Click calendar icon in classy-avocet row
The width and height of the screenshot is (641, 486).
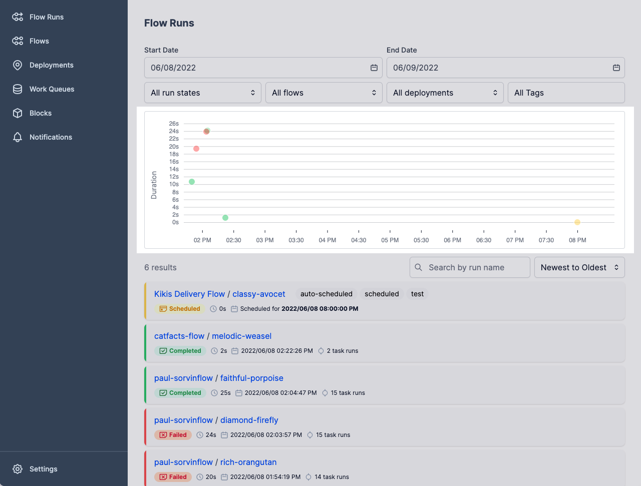tap(234, 309)
